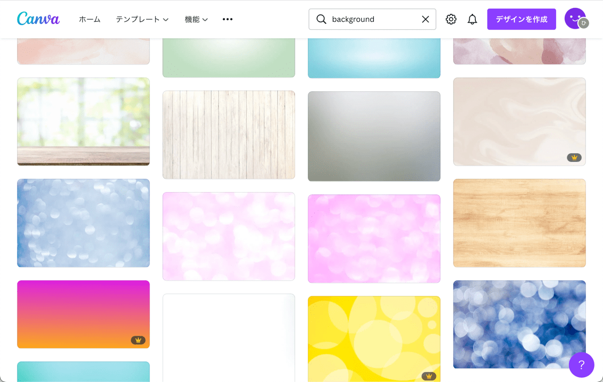
Task: Click the Canva logo
Action: (38, 19)
